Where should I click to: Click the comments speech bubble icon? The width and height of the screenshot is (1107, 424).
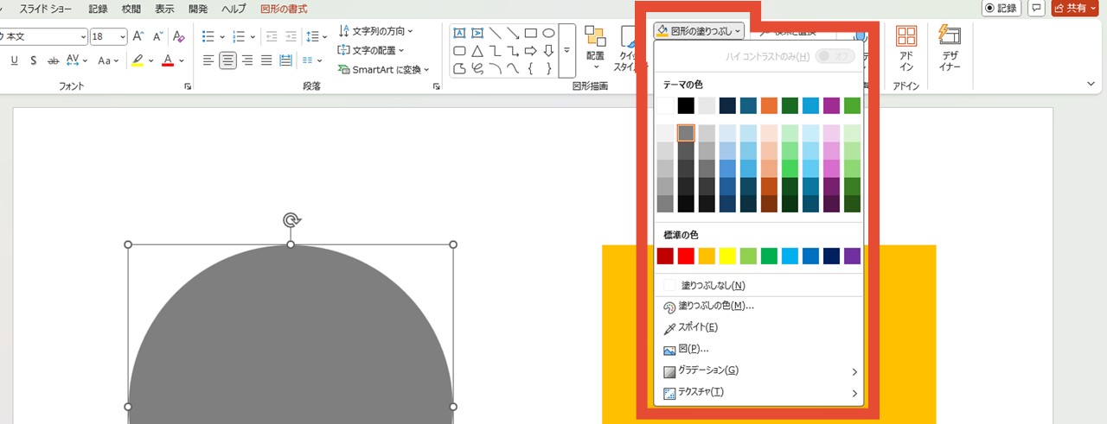pos(1036,9)
